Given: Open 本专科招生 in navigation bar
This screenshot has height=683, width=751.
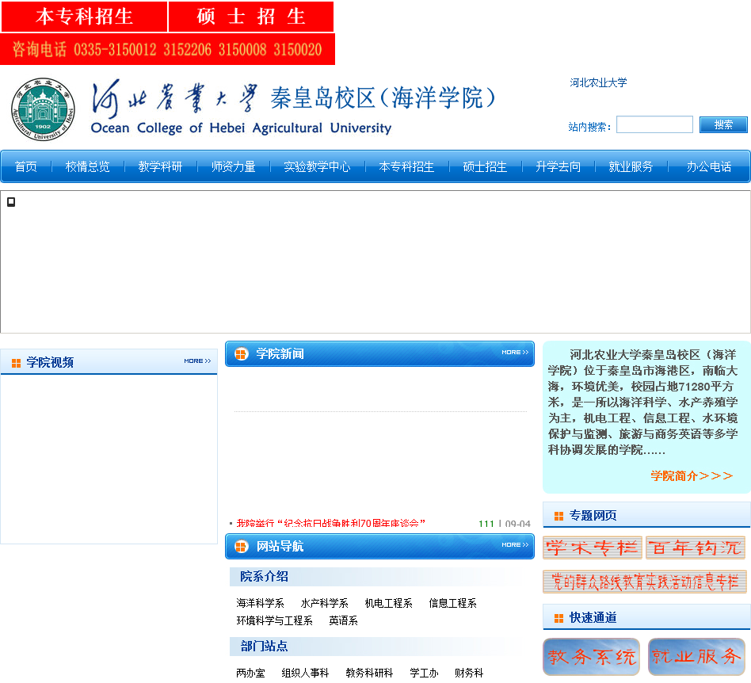Looking at the screenshot, I should (x=406, y=166).
